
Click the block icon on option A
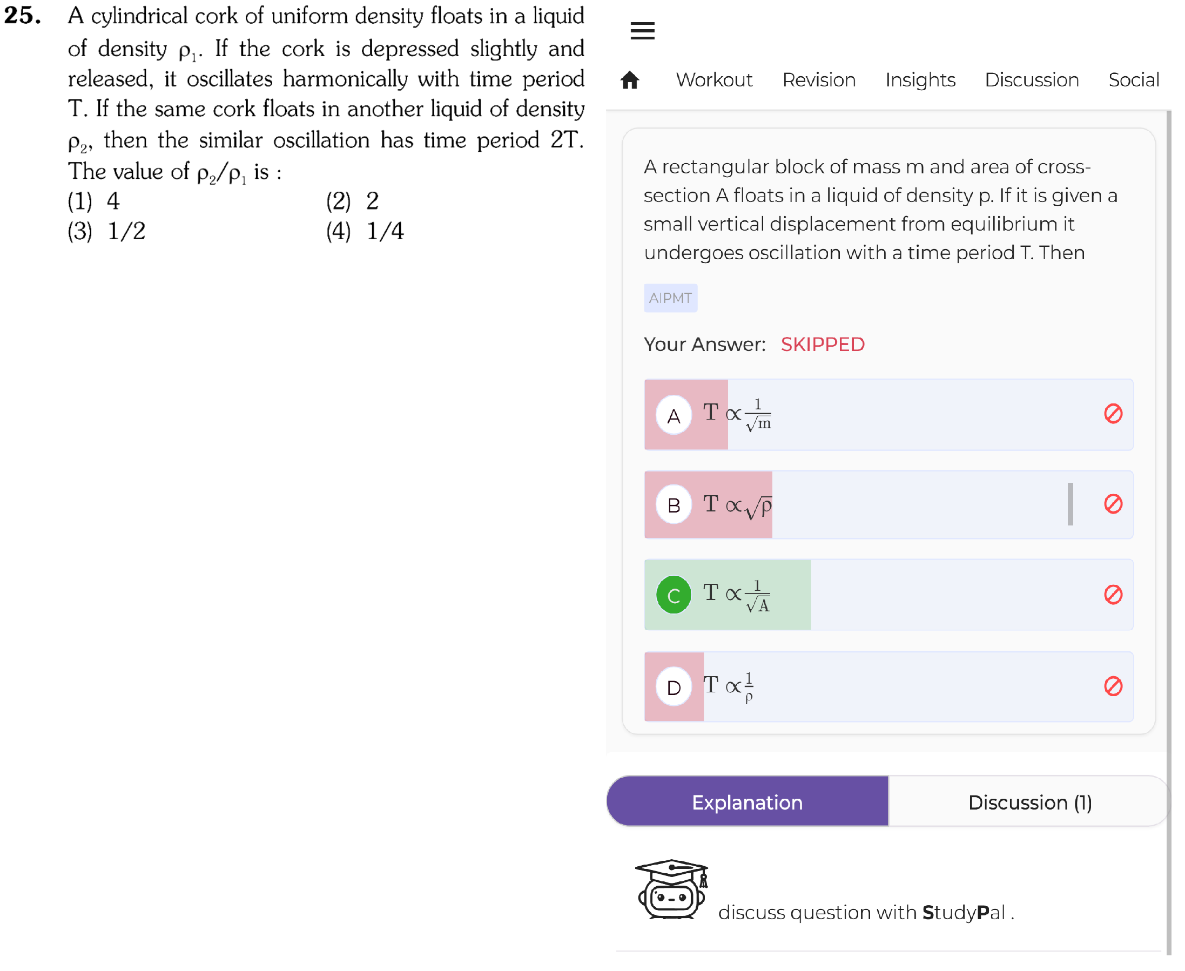point(1113,413)
